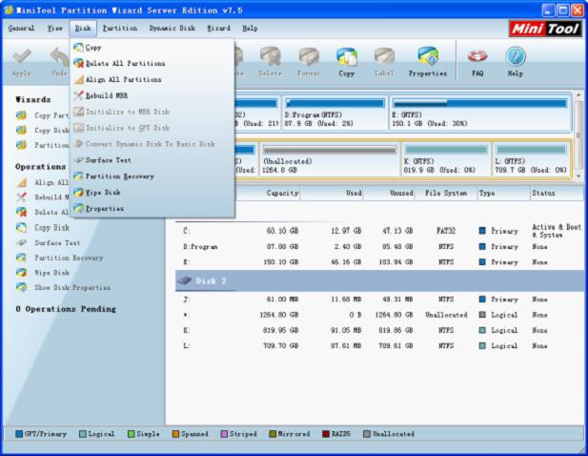
Task: Select the D:Program partition block in disk map
Action: coord(335,113)
